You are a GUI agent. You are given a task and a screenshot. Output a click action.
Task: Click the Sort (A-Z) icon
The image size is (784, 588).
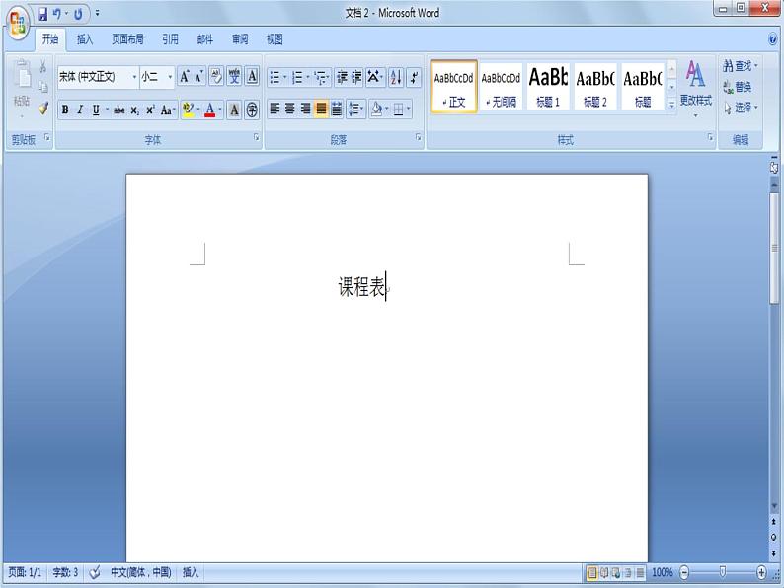pos(396,77)
